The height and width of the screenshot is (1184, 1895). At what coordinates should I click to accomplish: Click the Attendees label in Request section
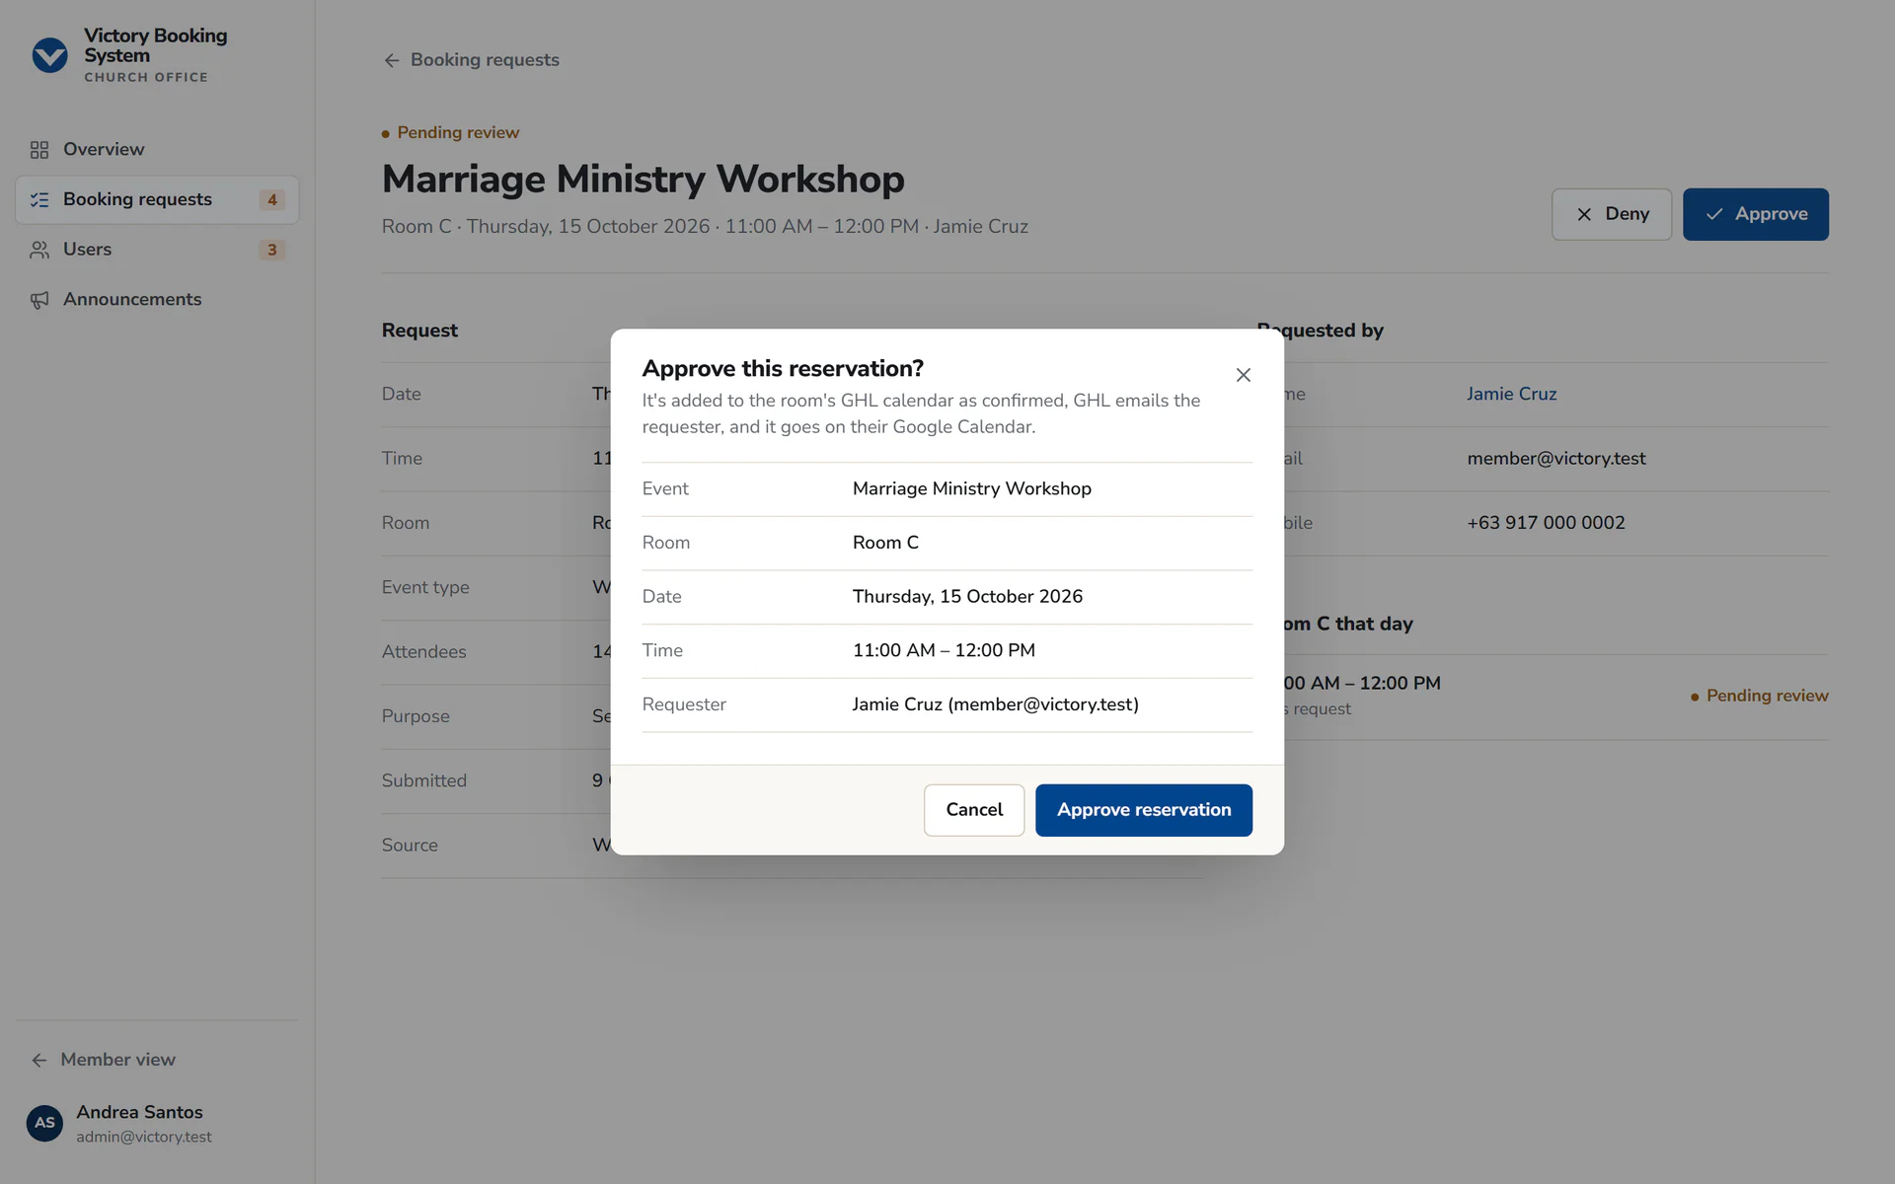coord(423,652)
